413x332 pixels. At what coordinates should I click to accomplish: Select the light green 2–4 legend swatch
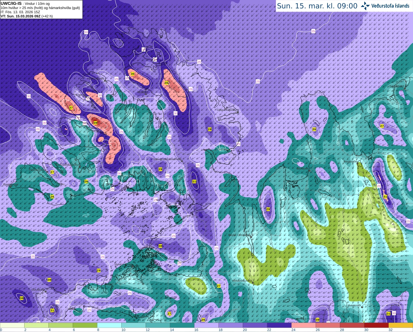point(36,325)
